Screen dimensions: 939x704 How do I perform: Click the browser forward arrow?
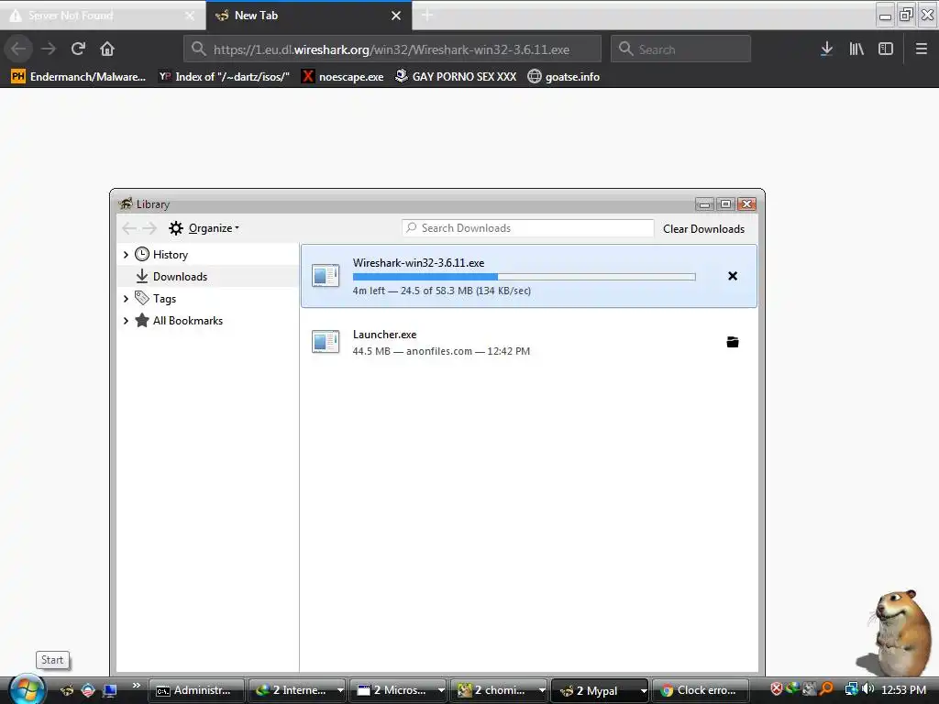50,49
